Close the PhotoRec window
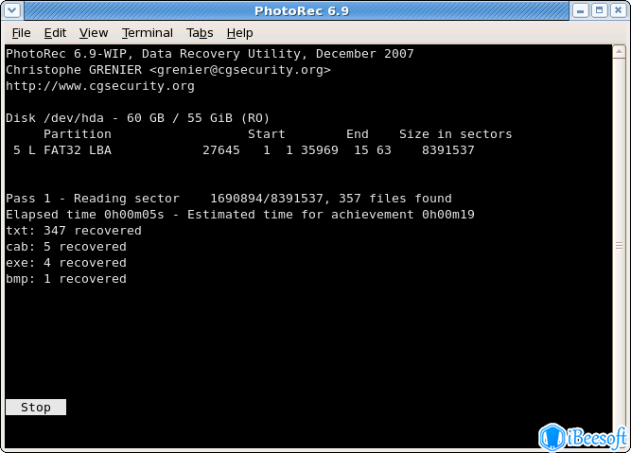Image resolution: width=631 pixels, height=453 pixels. pos(618,10)
